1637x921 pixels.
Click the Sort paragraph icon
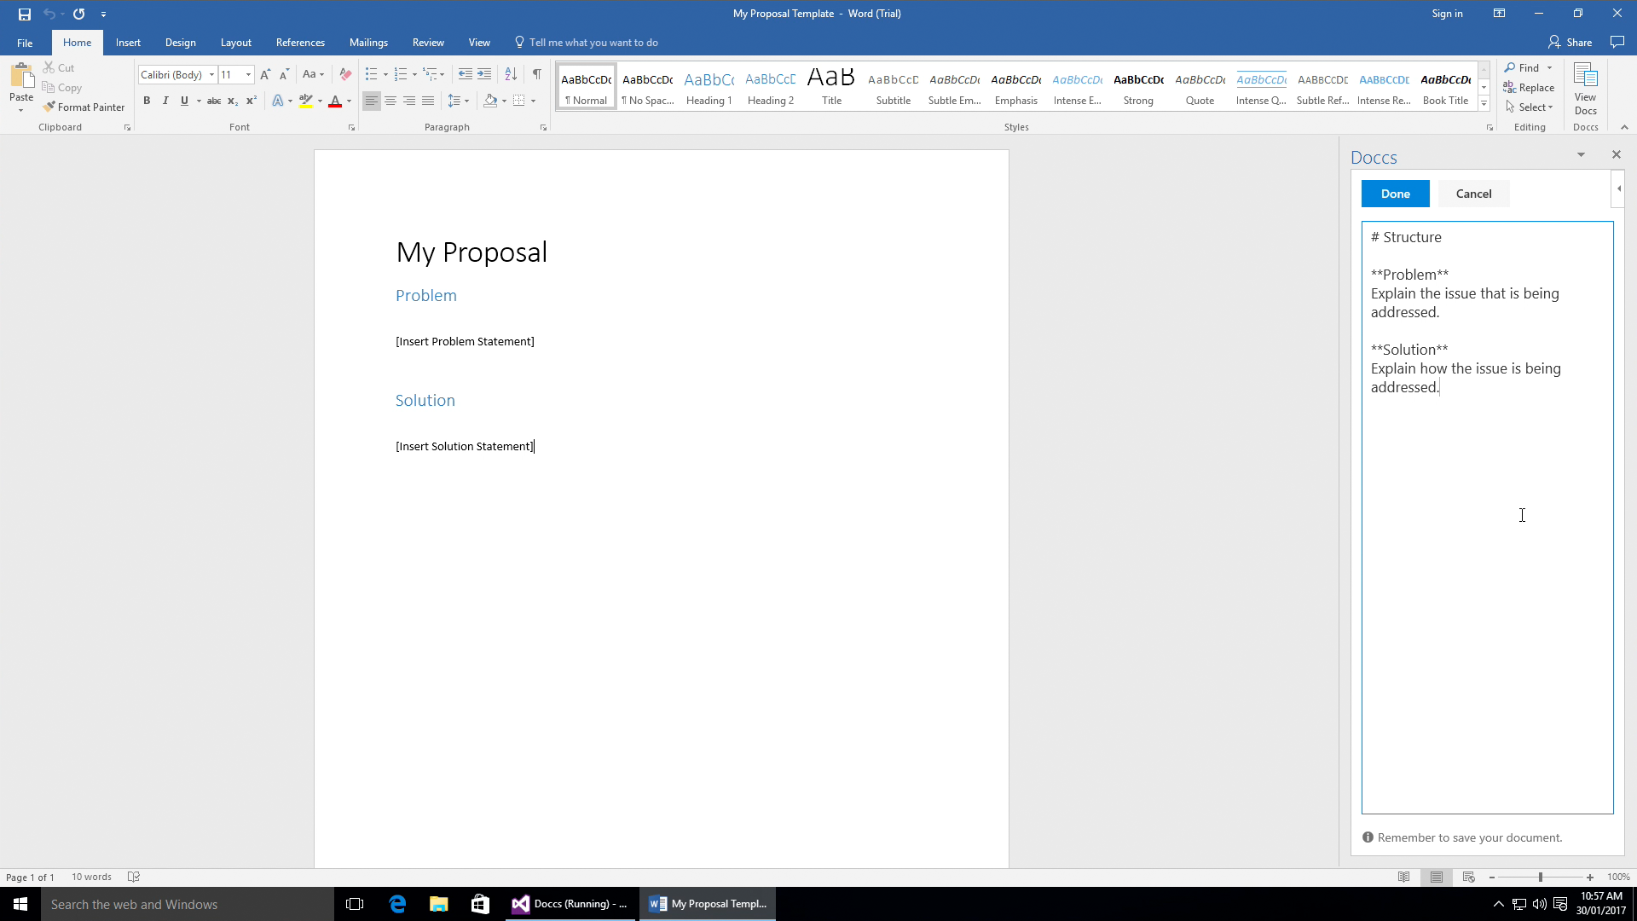(511, 74)
